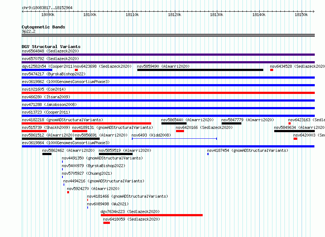Click nsv5849634 (Almarri2020) black bar
Image resolution: width=325 pixels, height=237 pixels.
click(x=295, y=131)
